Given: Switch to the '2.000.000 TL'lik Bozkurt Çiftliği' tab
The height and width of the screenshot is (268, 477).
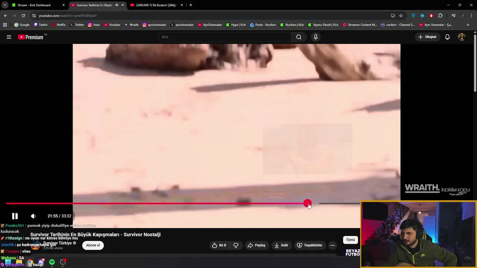Looking at the screenshot, I should pos(157,5).
